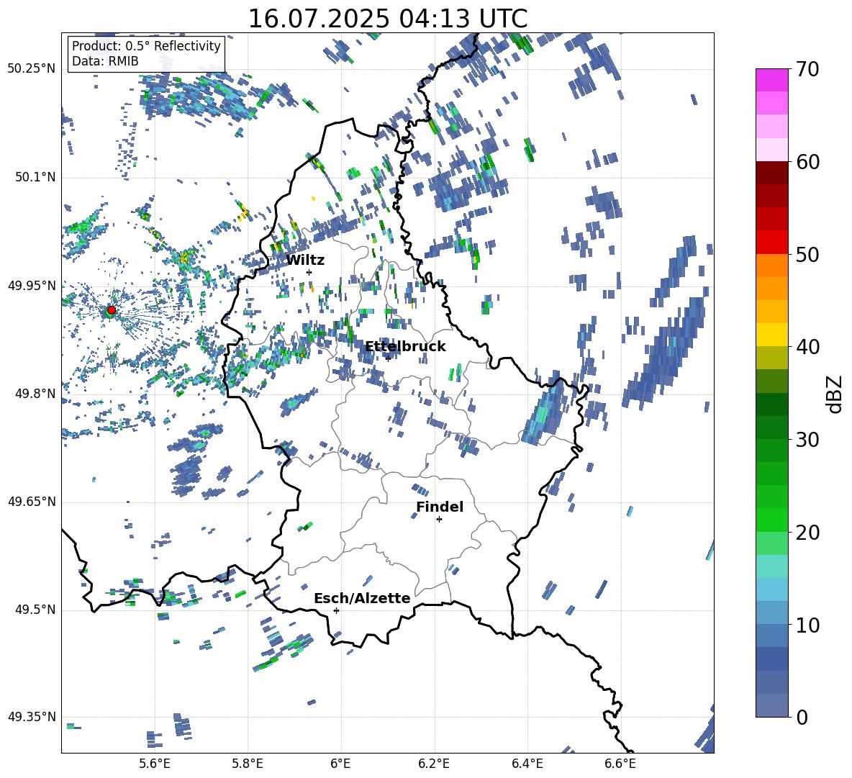Screen dimensions: 852x778
Task: Click the 49.8°N latitude label
Action: pos(35,394)
